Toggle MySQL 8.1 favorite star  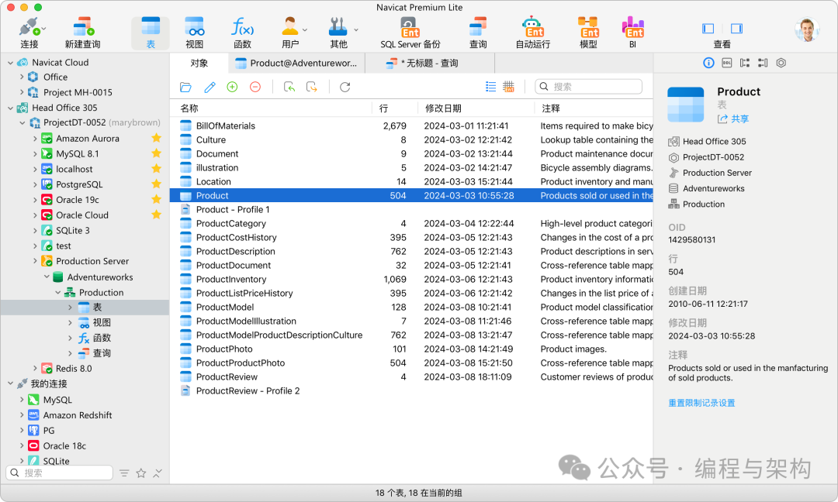(x=157, y=153)
